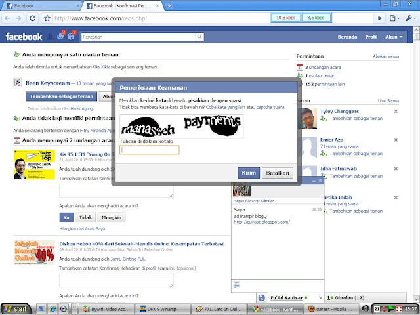Bookmark the page with the star icon
Image resolution: width=420 pixels, height=315 pixels.
click(47, 18)
